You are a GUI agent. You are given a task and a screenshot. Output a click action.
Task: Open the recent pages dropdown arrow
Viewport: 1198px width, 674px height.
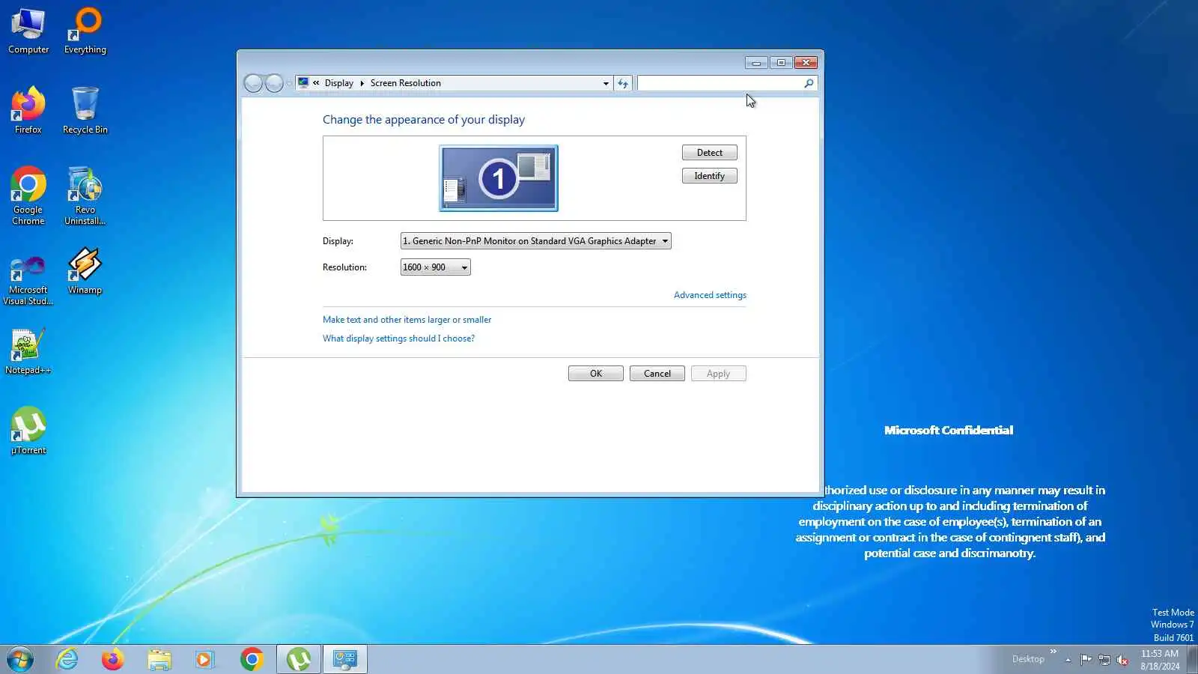click(x=289, y=83)
